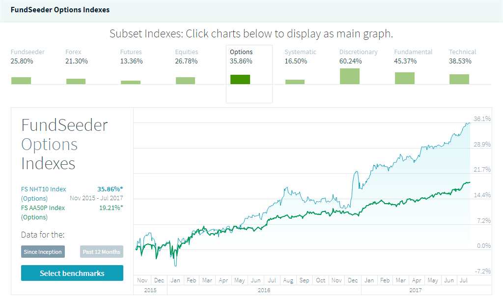Click the Jul 2016 month marker
The height and width of the screenshot is (303, 503).
[272, 280]
